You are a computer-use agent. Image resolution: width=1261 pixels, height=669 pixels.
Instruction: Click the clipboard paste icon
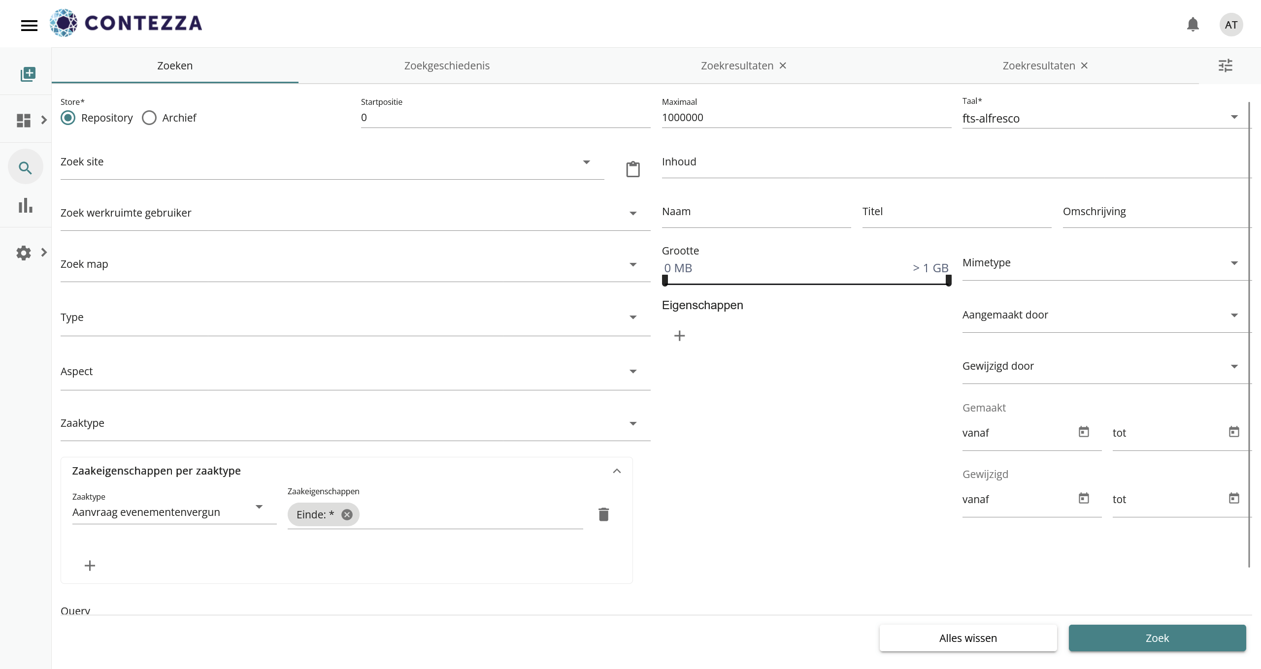[x=632, y=169]
